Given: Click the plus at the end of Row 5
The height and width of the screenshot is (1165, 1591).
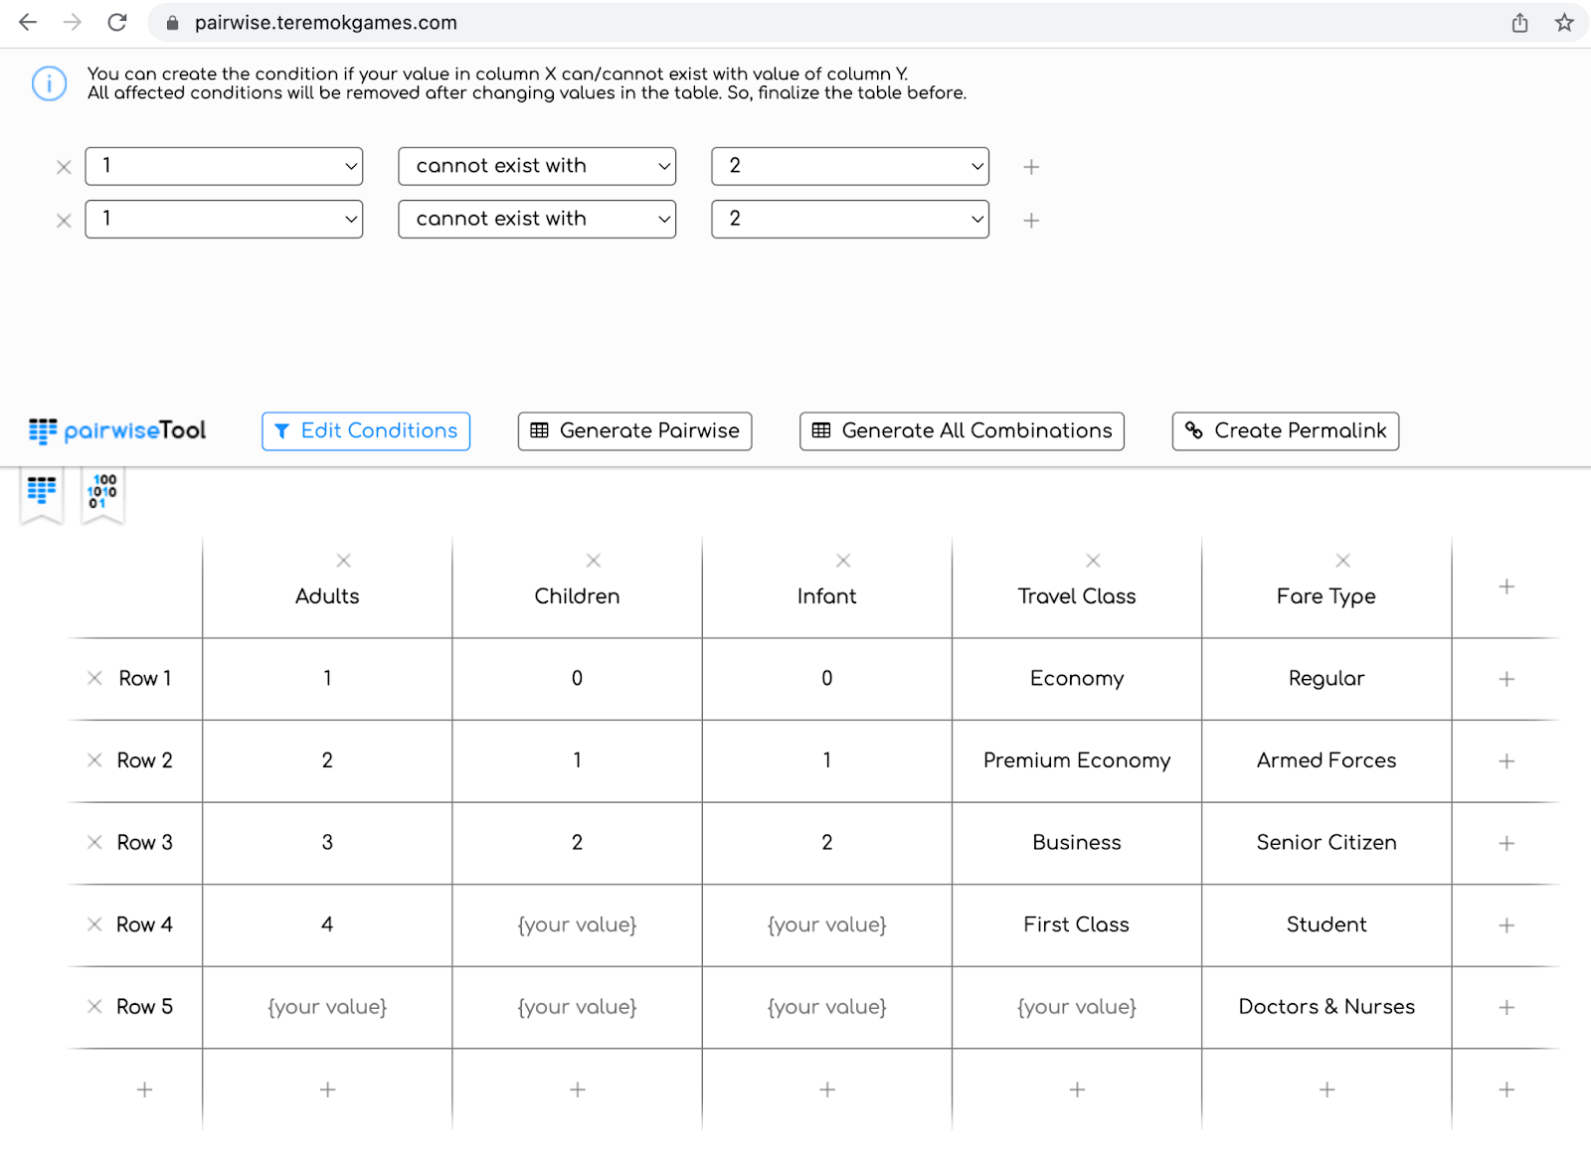Looking at the screenshot, I should point(1506,1008).
